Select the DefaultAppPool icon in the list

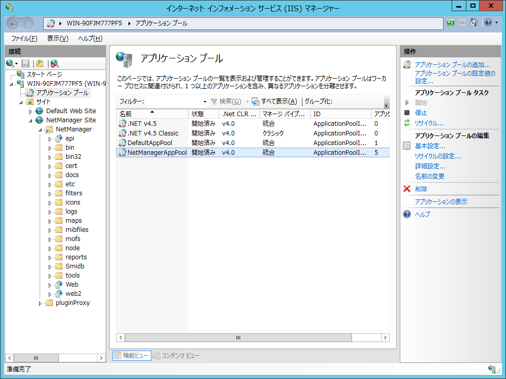pyautogui.click(x=122, y=143)
